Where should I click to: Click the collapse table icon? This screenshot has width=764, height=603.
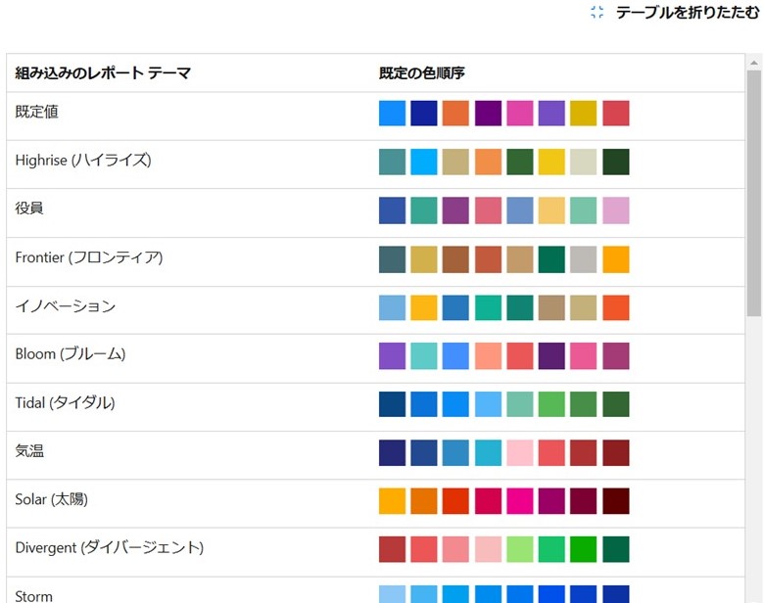pos(597,12)
